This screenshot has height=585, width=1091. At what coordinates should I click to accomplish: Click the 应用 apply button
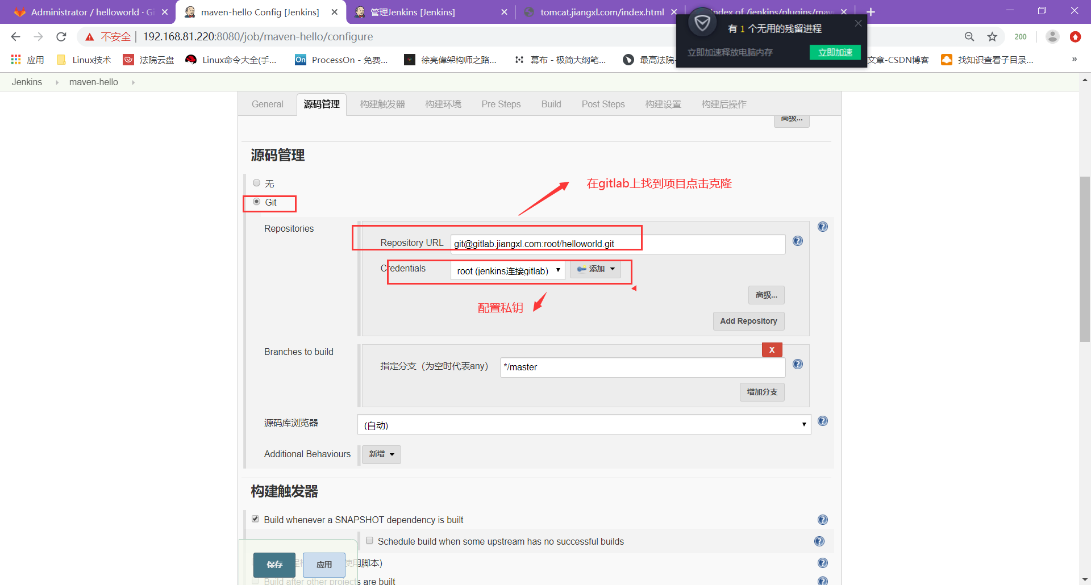coord(324,565)
